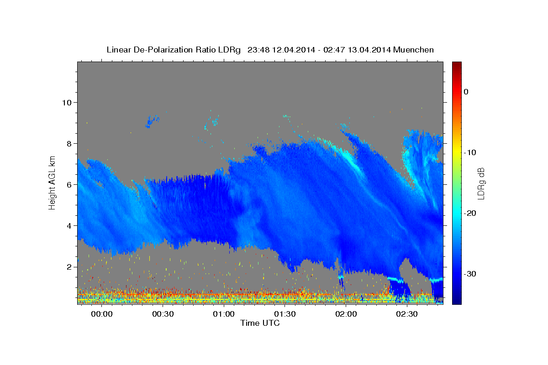Click the start time '23:48 12.04.2014' in the title
Viewport: 548px width, 365px height.
click(281, 50)
